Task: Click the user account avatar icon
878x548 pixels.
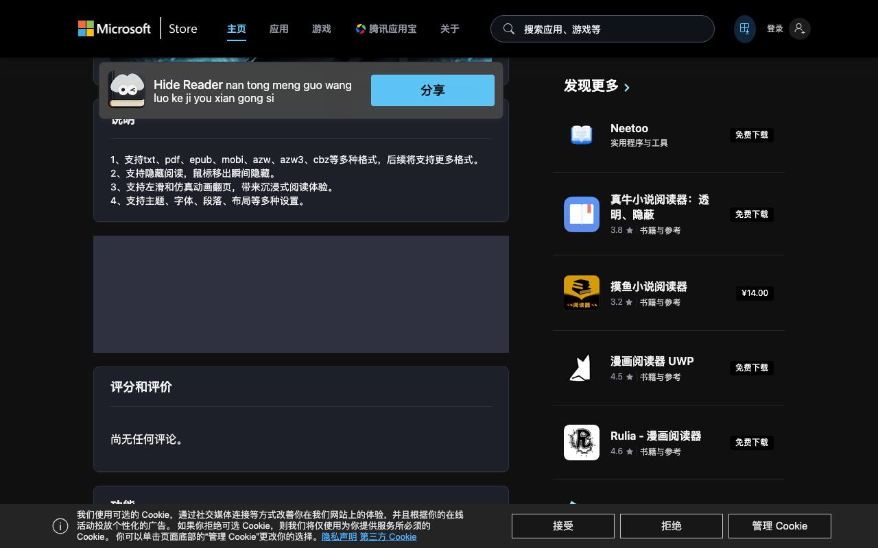Action: pyautogui.click(x=799, y=29)
